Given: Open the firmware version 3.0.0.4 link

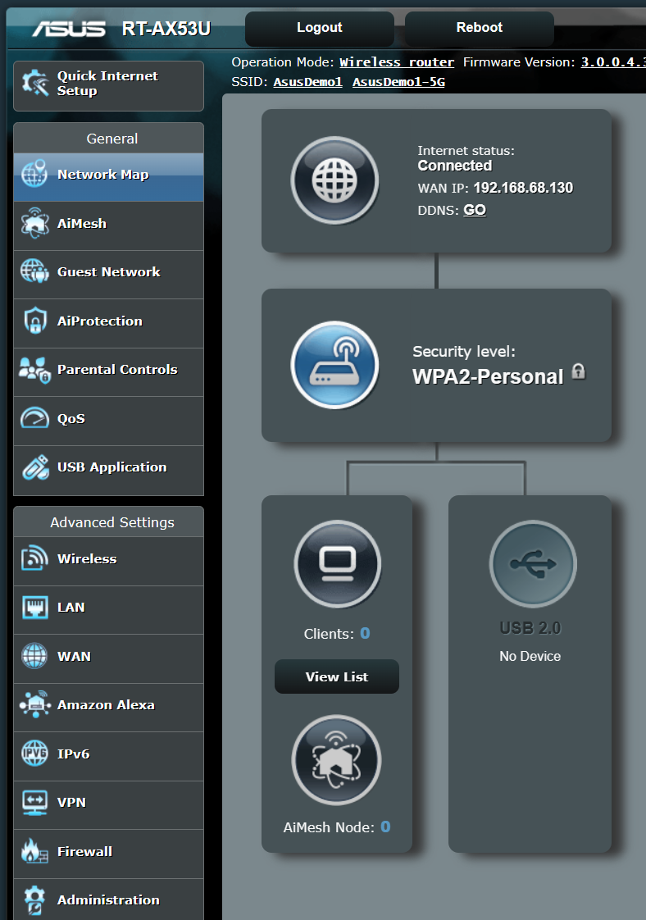Looking at the screenshot, I should 613,62.
